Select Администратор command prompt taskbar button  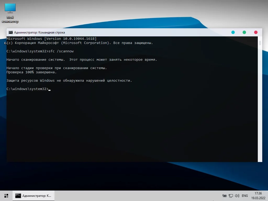click(33, 196)
